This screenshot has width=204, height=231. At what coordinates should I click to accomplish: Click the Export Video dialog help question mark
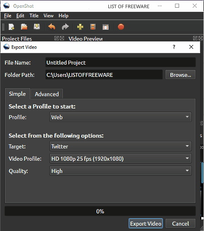[x=174, y=47]
